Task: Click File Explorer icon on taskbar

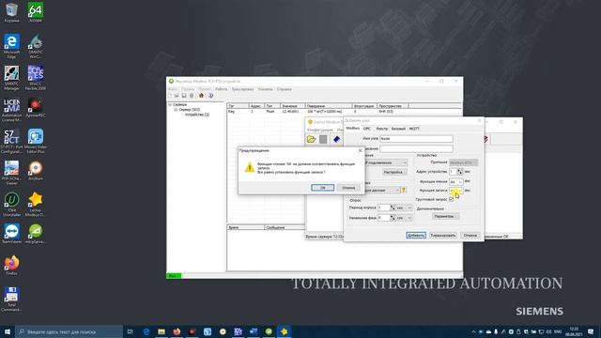Action: pos(162,331)
